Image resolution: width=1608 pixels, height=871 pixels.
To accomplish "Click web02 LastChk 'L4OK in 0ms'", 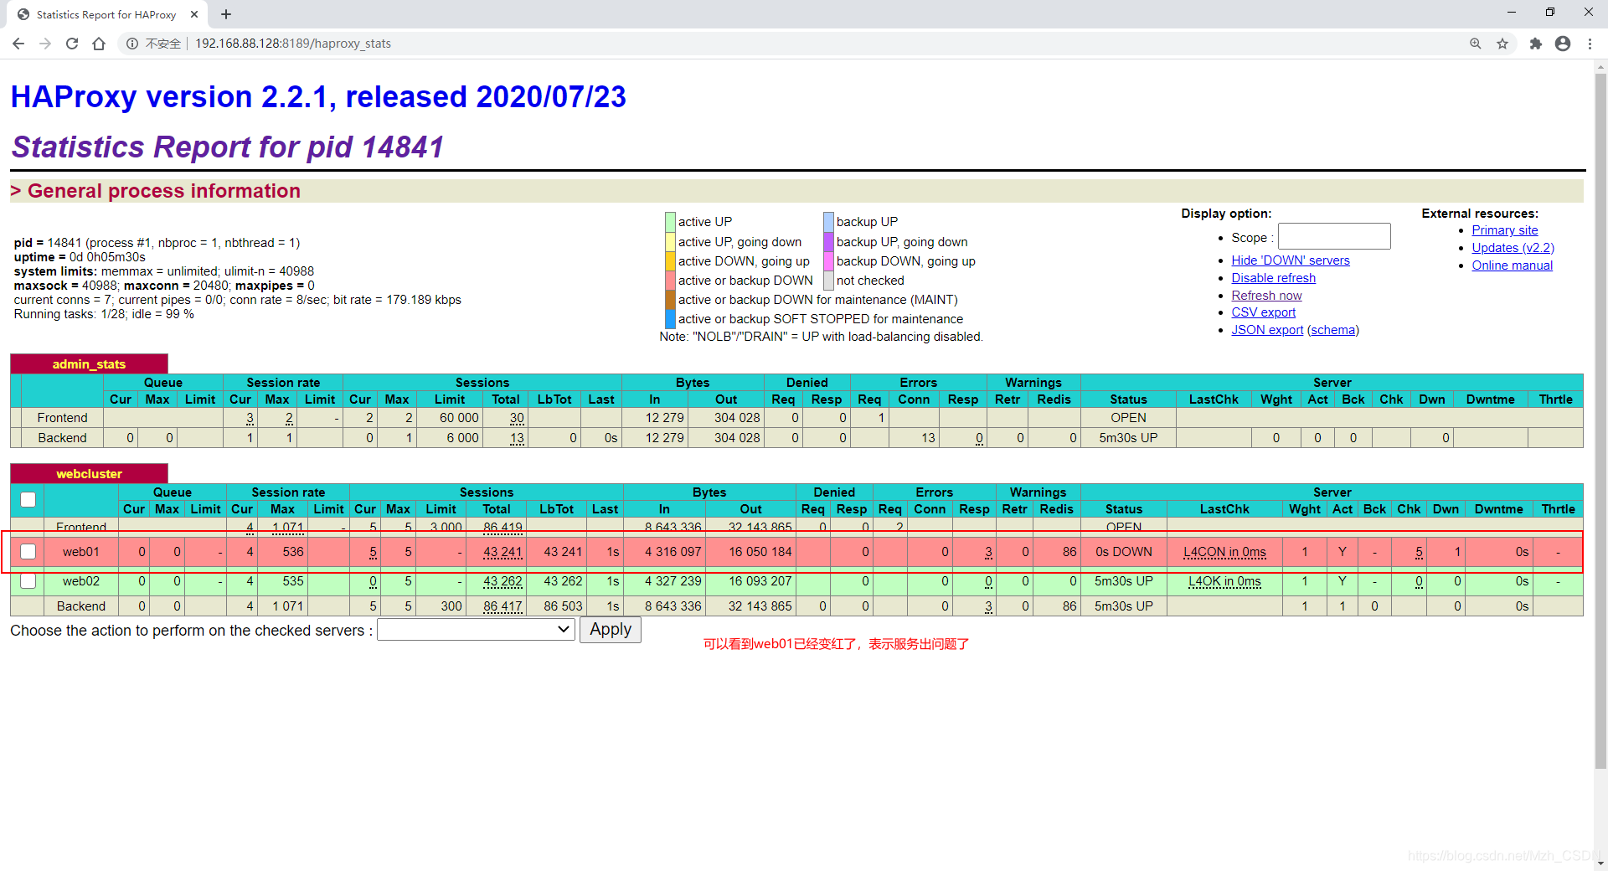I will coord(1224,581).
